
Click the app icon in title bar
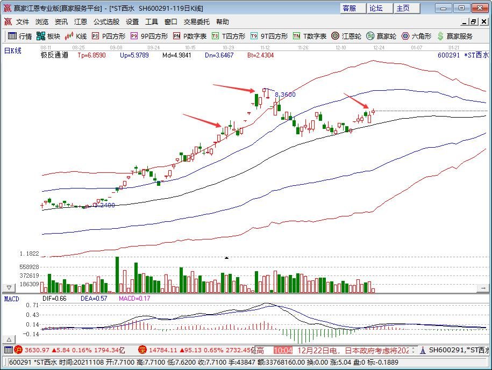(x=7, y=8)
